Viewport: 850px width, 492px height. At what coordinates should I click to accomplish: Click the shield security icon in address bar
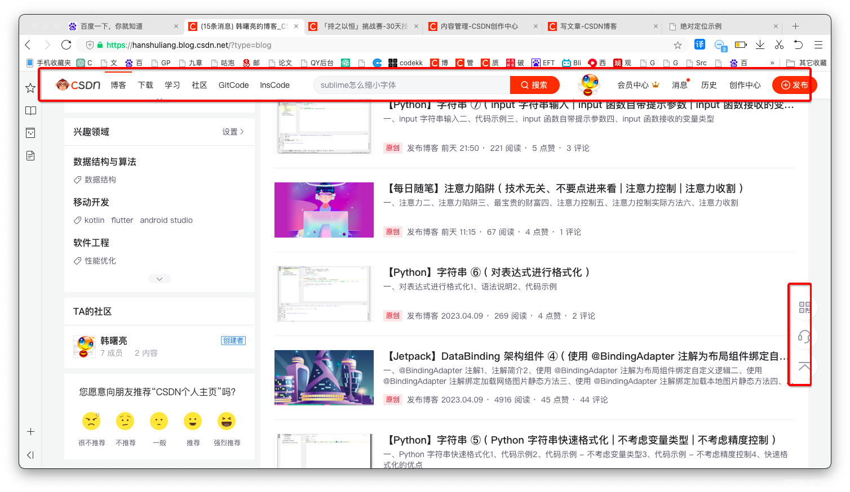tap(90, 45)
